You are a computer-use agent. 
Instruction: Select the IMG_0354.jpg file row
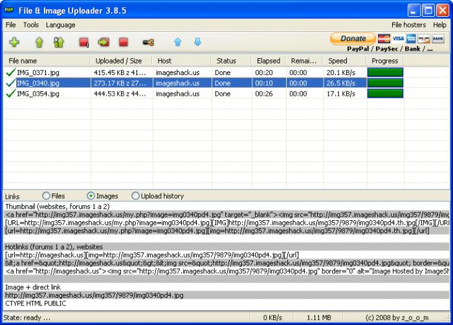(x=38, y=94)
